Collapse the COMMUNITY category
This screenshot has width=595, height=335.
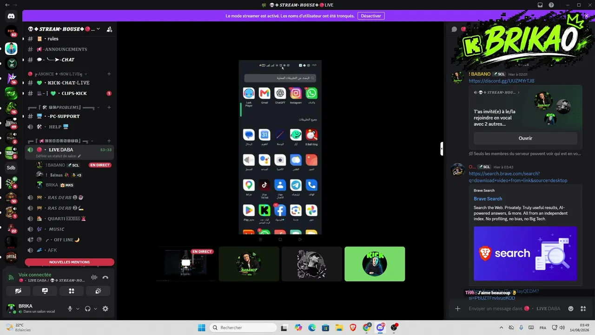pos(61,141)
